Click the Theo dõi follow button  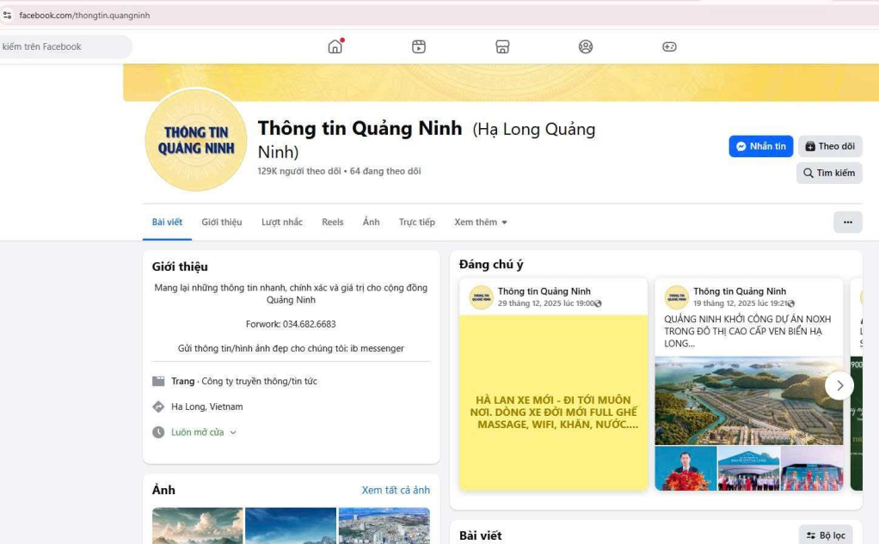tap(830, 146)
